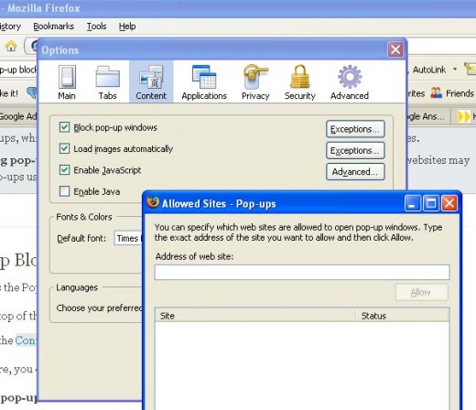This screenshot has width=476, height=410.
Task: Open Exceptions for loading images
Action: coord(355,150)
